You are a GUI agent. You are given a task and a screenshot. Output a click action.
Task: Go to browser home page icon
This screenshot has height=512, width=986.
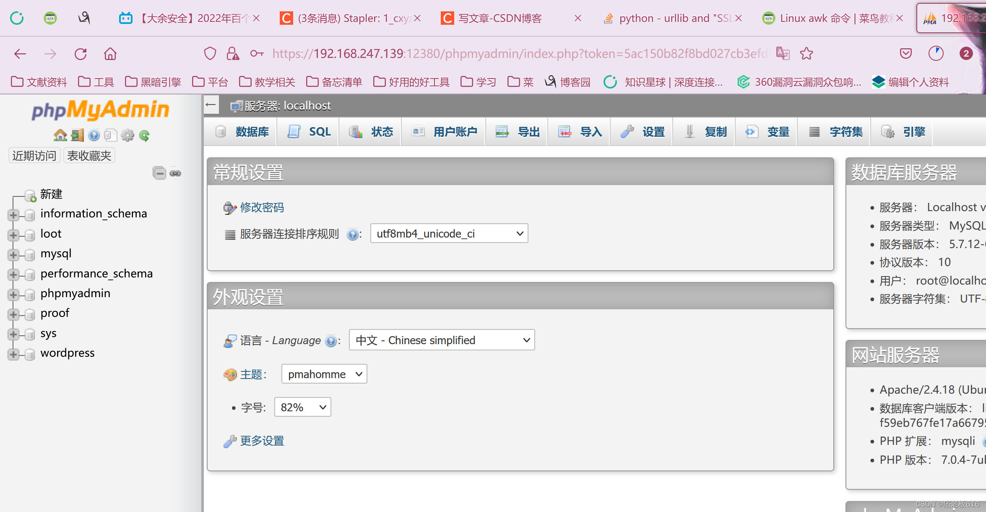(x=110, y=54)
